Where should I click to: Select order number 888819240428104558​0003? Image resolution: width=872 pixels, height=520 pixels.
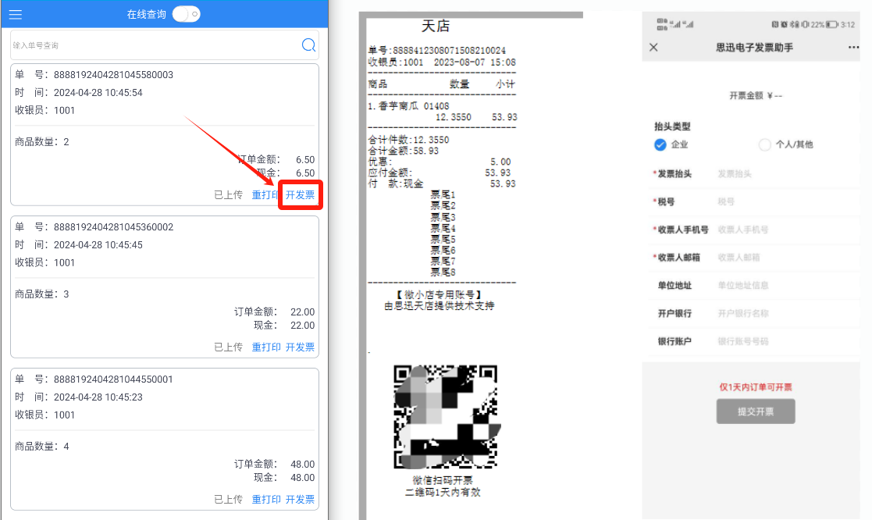click(x=113, y=74)
